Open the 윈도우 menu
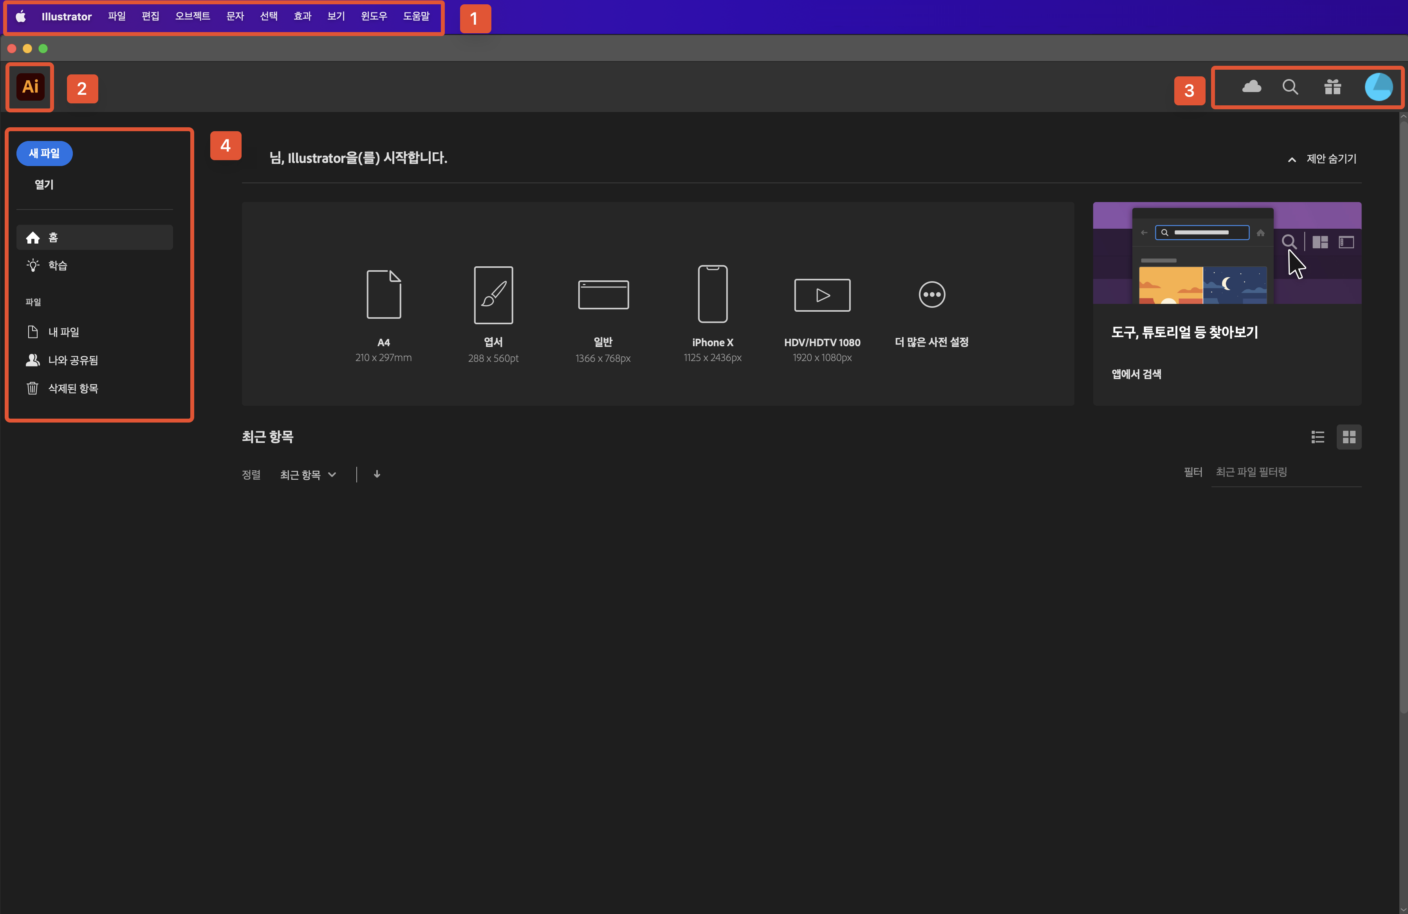This screenshot has width=1408, height=914. click(373, 16)
